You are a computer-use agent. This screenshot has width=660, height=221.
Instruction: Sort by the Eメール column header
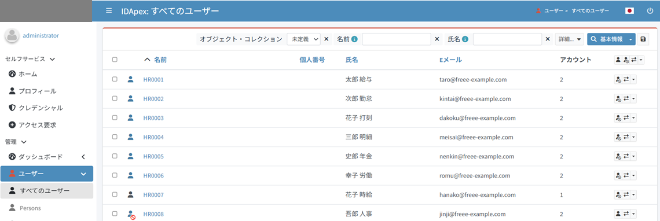click(450, 60)
